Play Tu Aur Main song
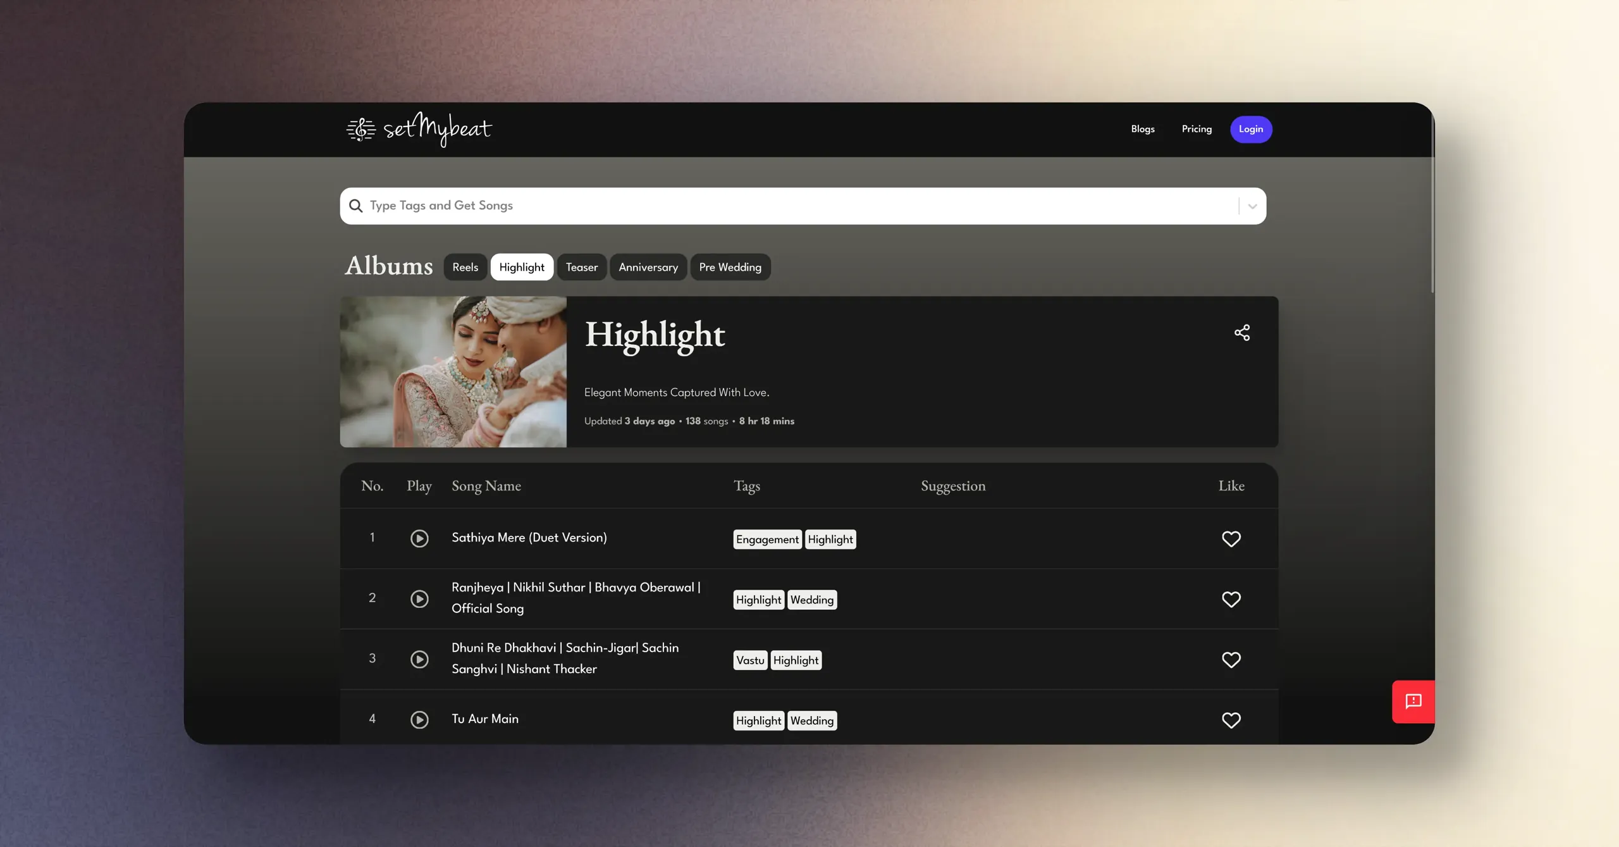The image size is (1619, 847). click(x=419, y=719)
